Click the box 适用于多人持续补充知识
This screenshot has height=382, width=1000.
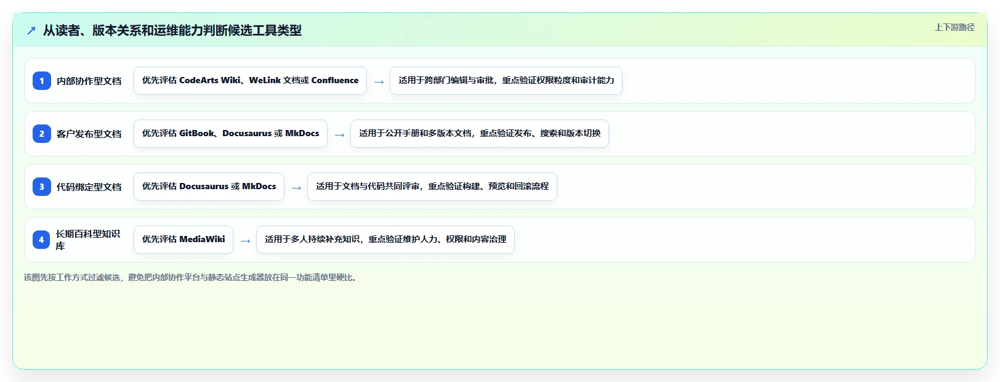pyautogui.click(x=385, y=240)
